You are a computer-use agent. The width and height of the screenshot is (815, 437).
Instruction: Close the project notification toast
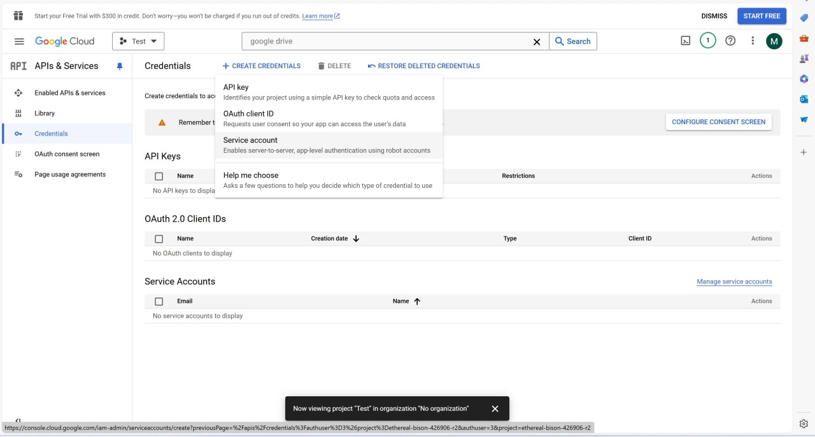point(495,409)
